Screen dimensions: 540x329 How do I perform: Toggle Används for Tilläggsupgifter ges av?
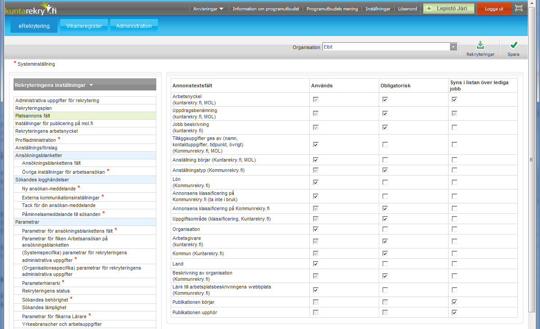[315, 144]
